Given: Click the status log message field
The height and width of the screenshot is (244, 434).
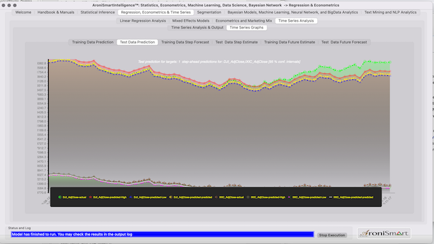Looking at the screenshot, I should [162, 235].
